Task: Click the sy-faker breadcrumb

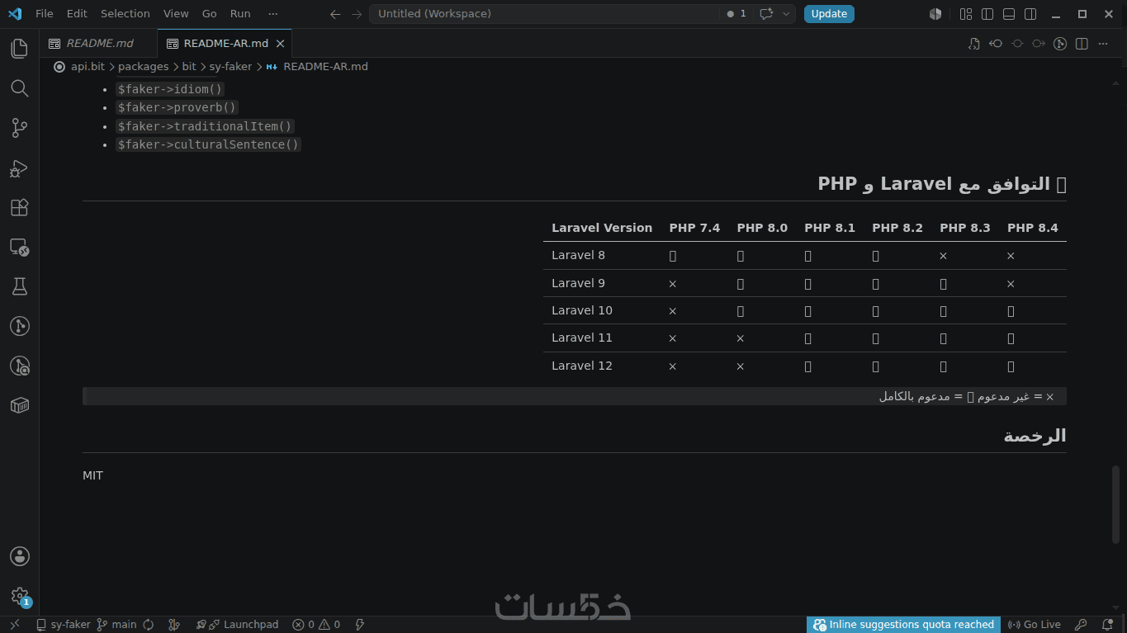Action: [230, 67]
